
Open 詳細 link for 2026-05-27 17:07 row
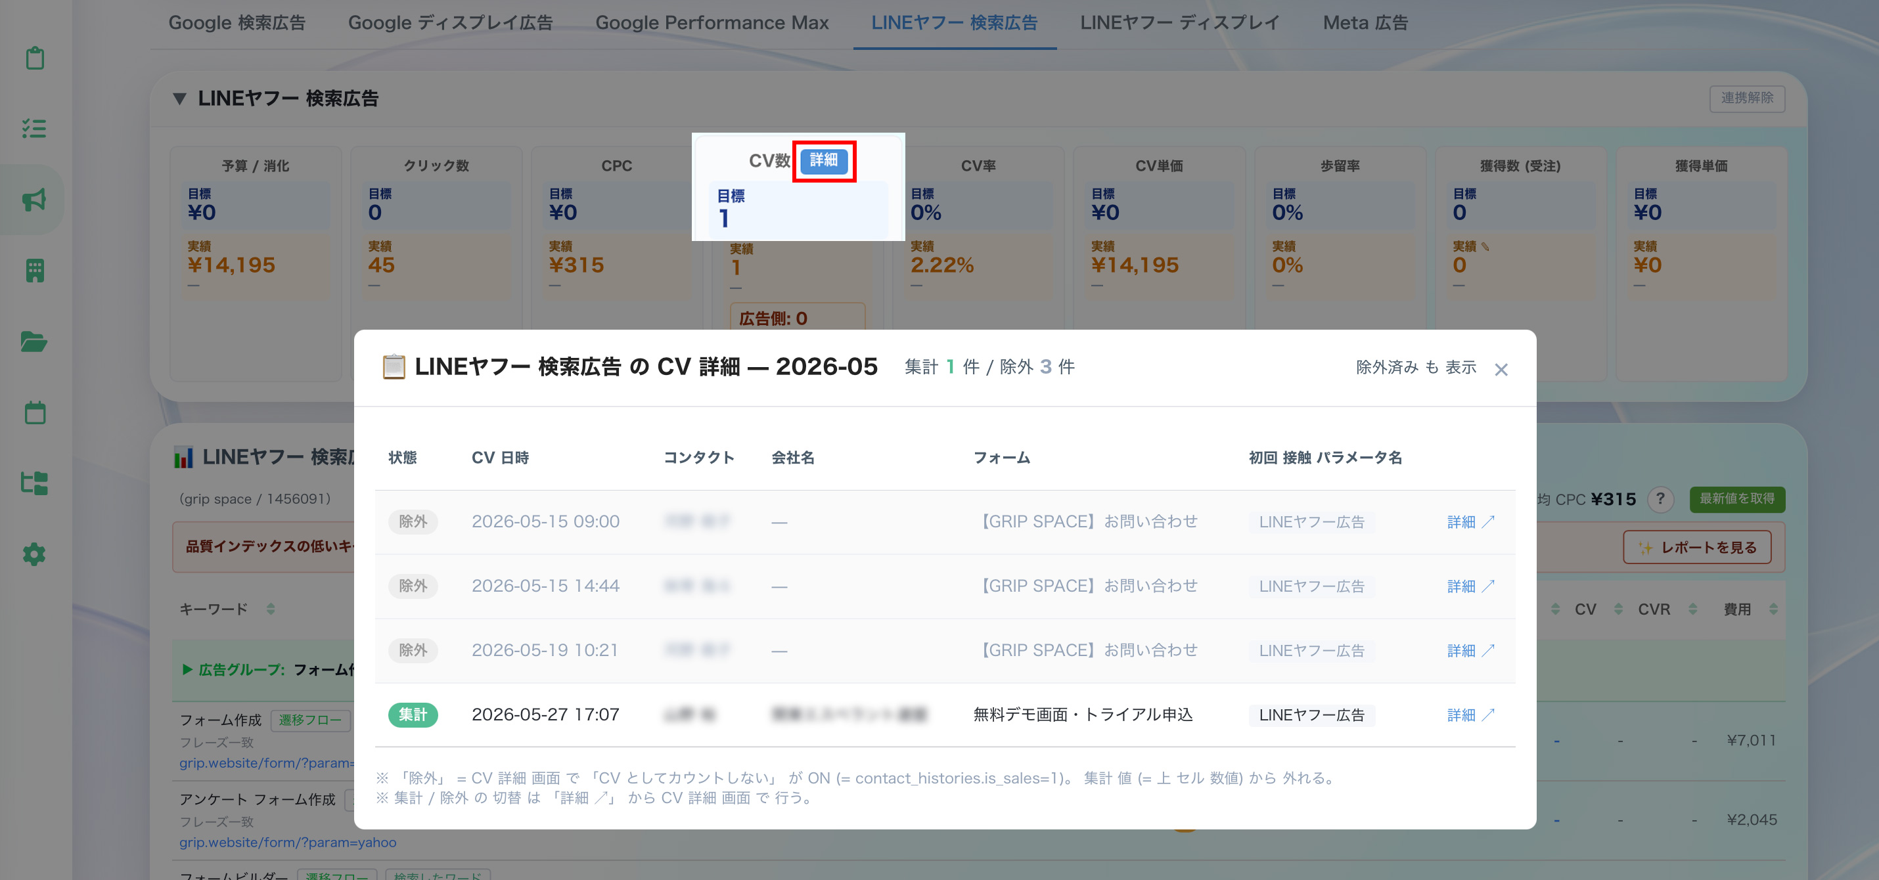click(1470, 715)
